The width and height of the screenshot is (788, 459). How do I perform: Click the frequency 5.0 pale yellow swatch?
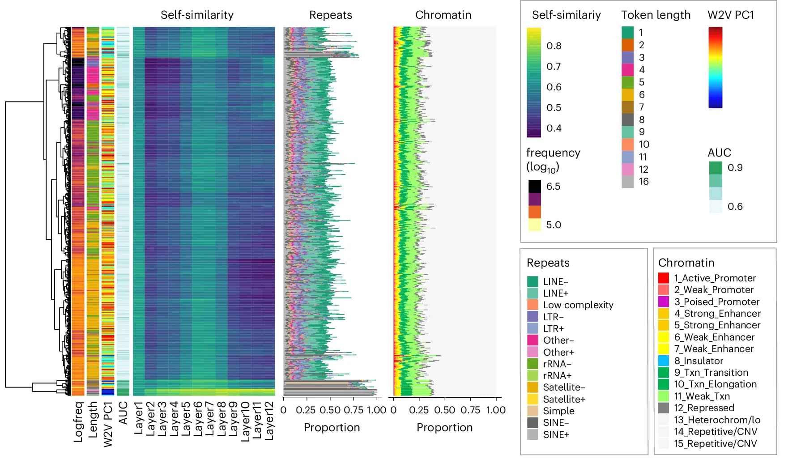click(535, 225)
